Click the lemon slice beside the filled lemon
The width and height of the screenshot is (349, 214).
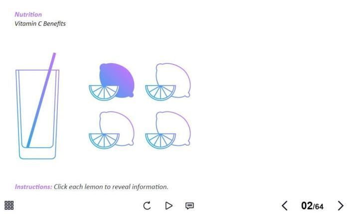coord(104,93)
